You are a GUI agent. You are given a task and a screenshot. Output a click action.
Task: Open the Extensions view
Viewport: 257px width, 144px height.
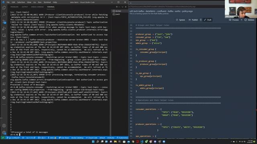point(4,42)
